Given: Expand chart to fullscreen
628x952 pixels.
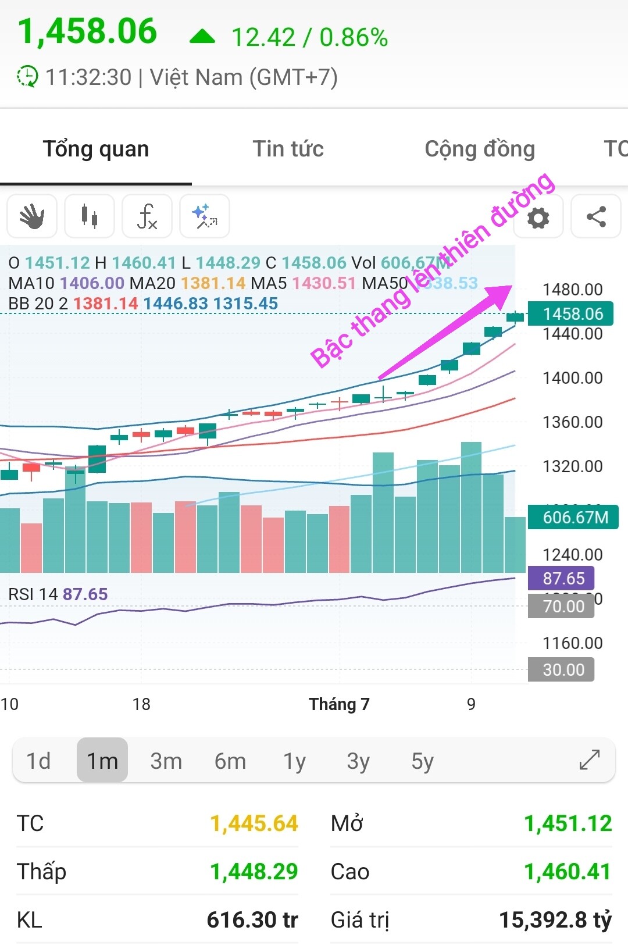Looking at the screenshot, I should click(590, 760).
